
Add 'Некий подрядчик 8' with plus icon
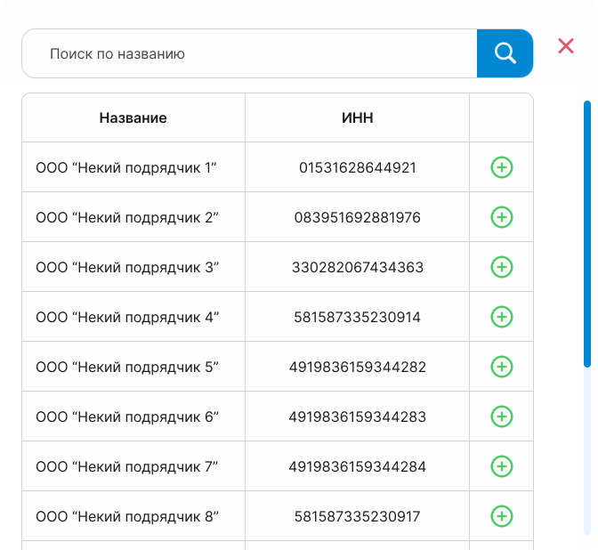[502, 516]
